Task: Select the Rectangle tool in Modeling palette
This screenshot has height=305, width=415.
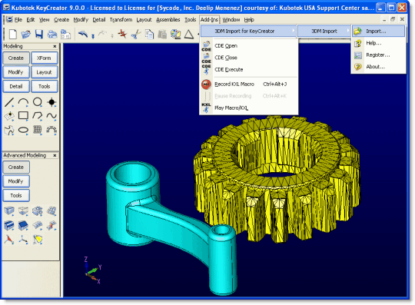Action: (23, 116)
